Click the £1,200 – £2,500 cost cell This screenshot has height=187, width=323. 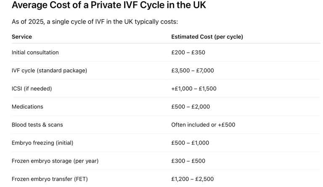click(x=192, y=179)
